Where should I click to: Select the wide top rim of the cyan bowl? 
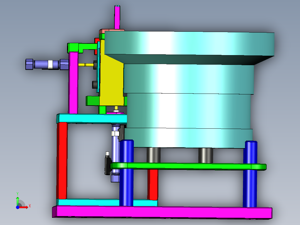pyautogui.click(x=190, y=43)
